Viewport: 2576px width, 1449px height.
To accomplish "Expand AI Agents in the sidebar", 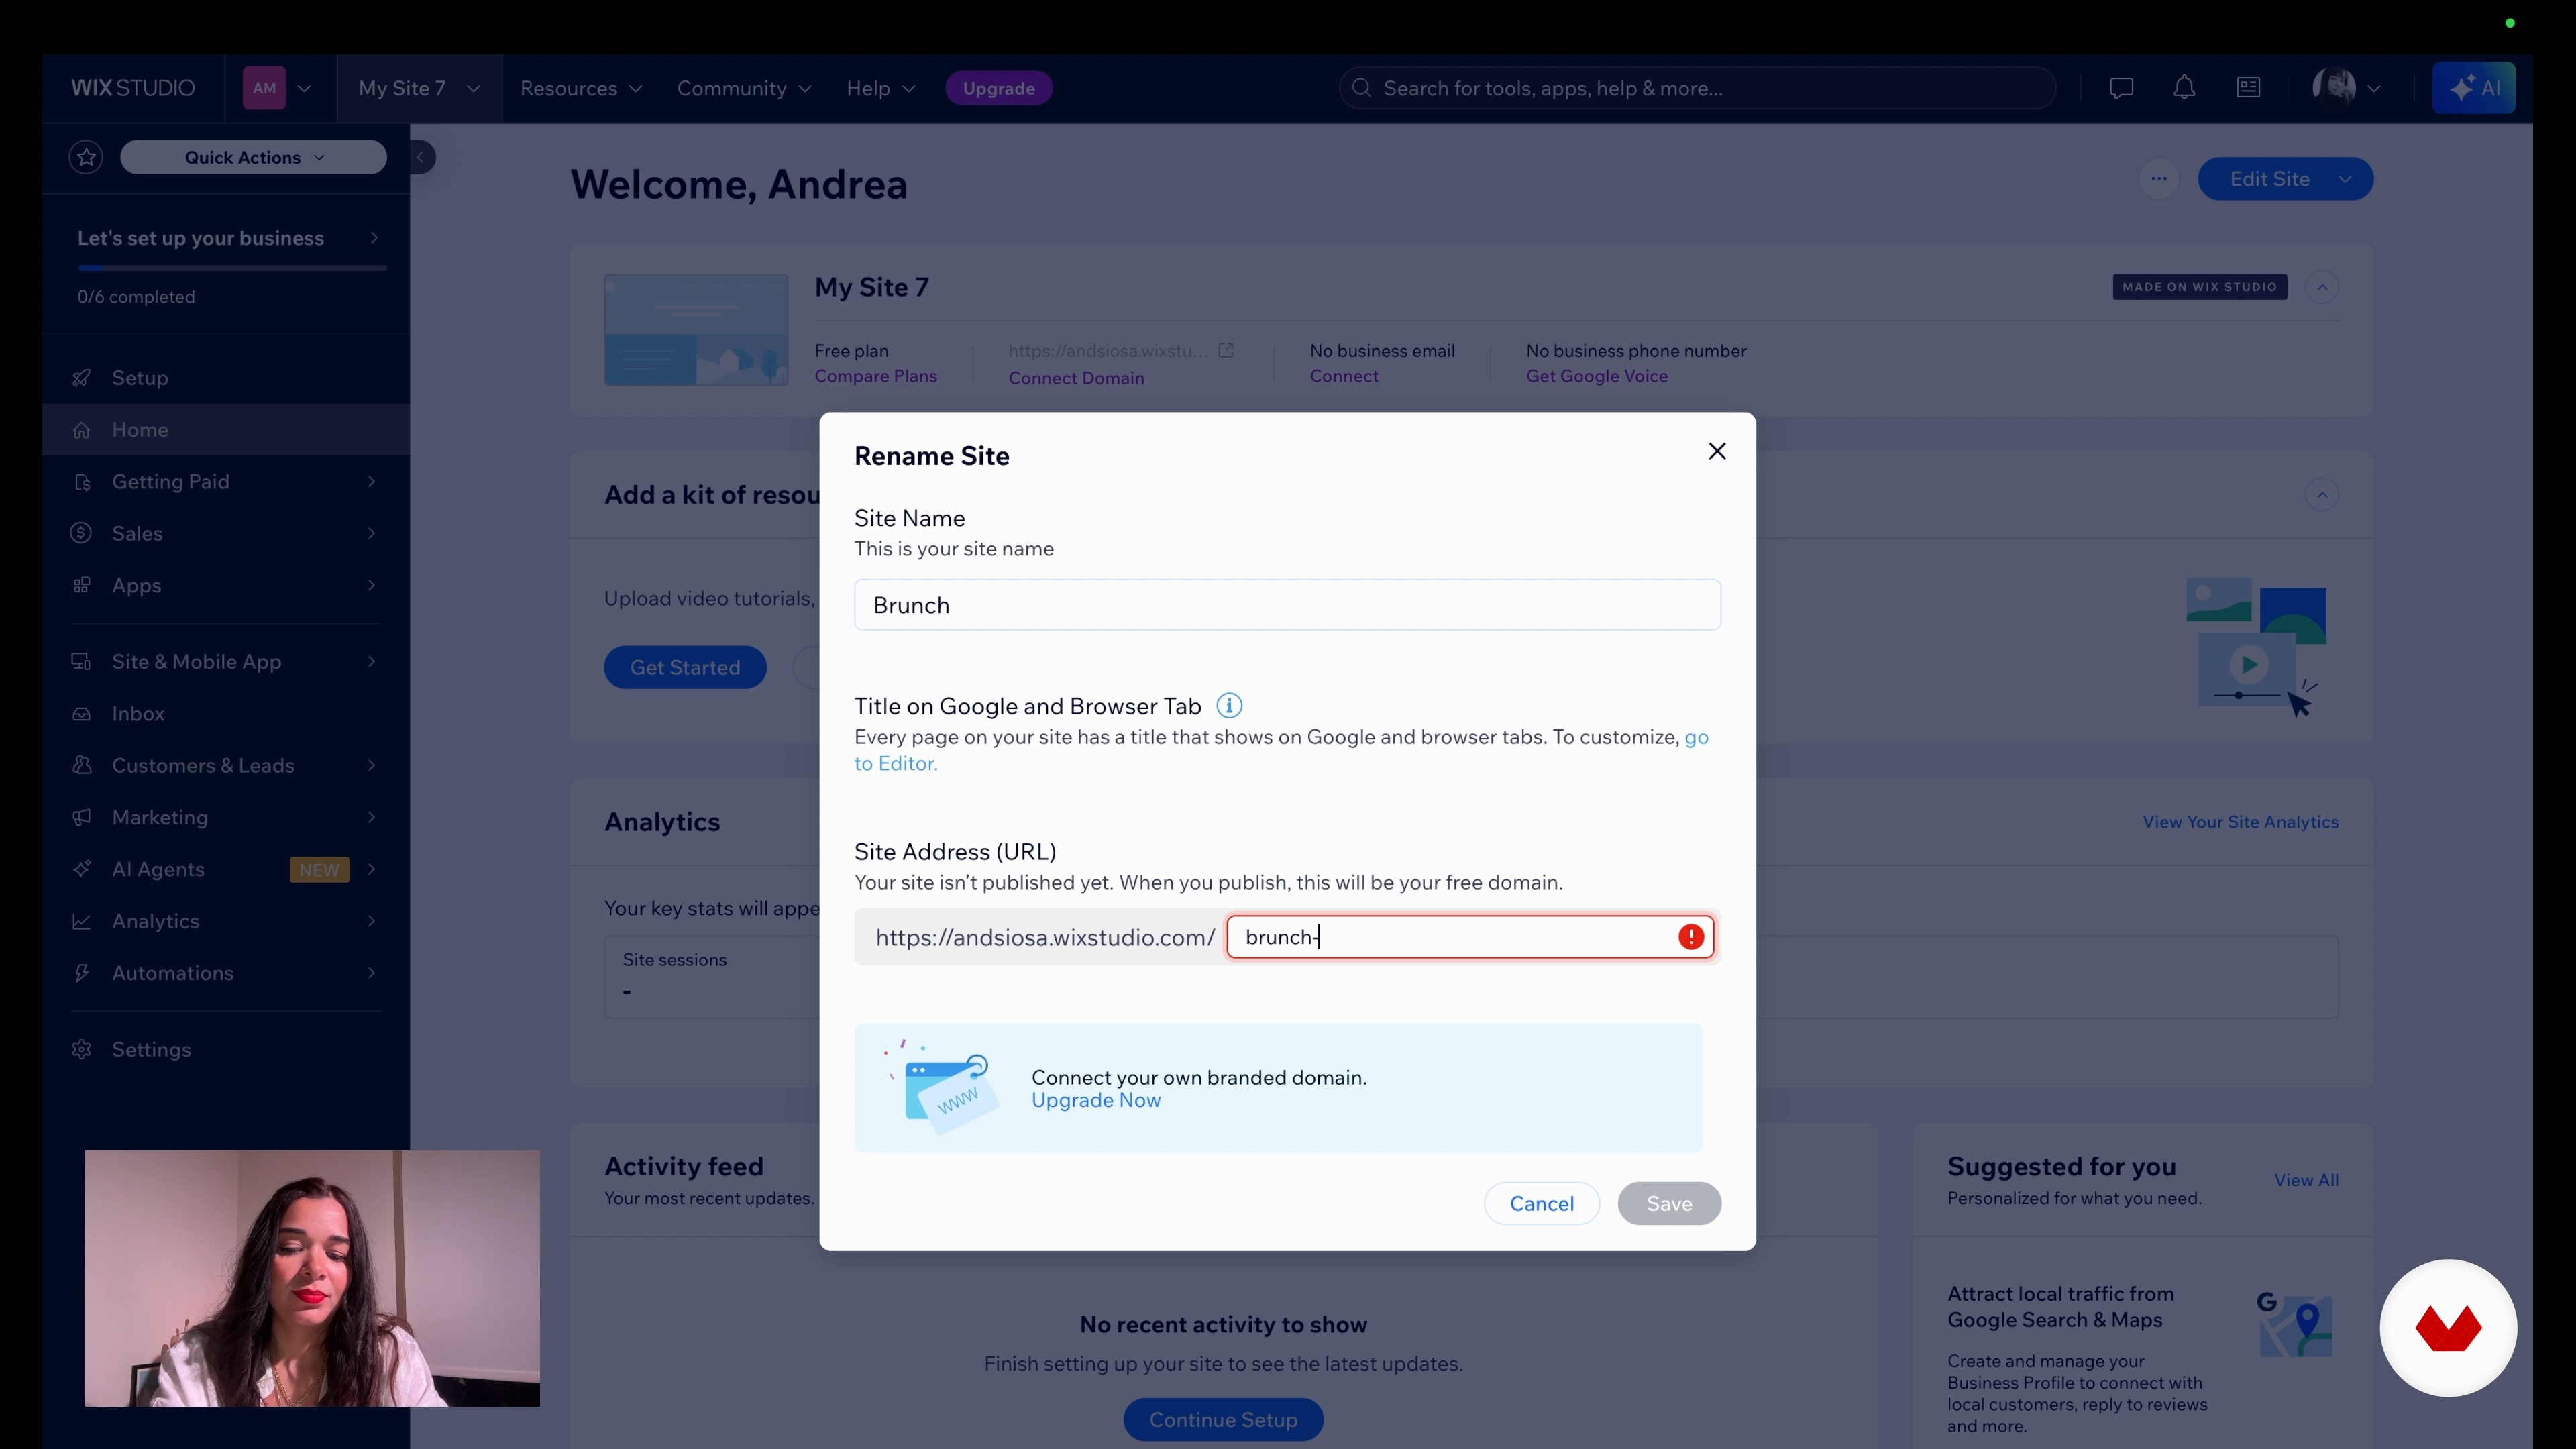I will pyautogui.click(x=226, y=870).
